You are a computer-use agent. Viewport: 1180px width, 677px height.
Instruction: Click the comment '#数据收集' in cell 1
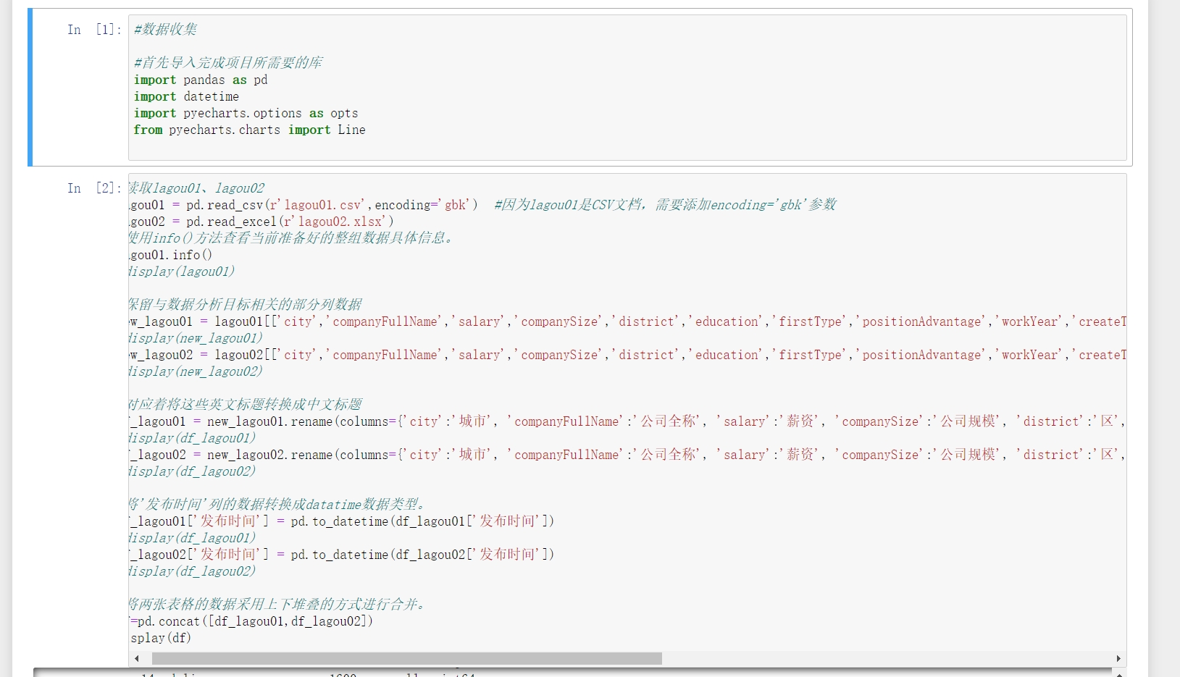(166, 30)
